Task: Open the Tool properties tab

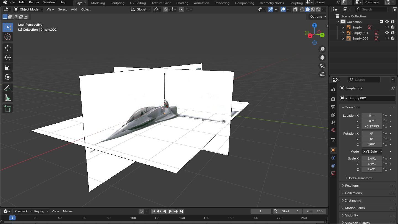Action: 333,89
